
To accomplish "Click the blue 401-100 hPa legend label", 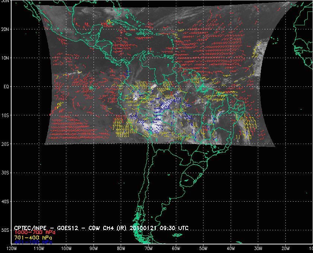I will click(32, 242).
